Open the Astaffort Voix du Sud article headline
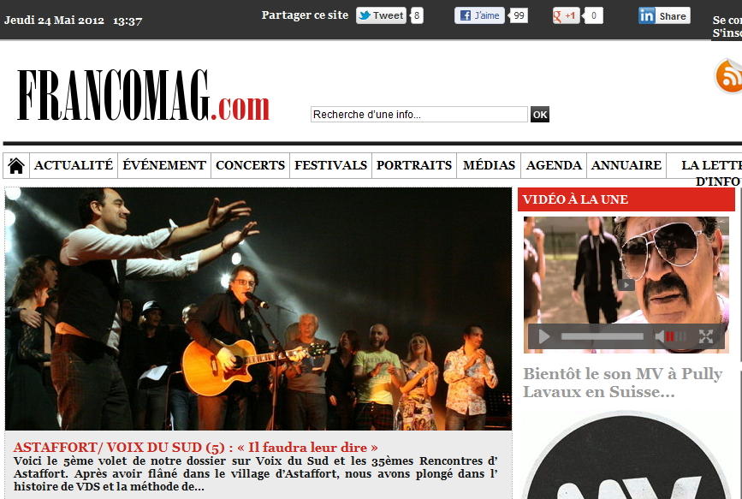Image resolution: width=742 pixels, height=499 pixels. 195,448
